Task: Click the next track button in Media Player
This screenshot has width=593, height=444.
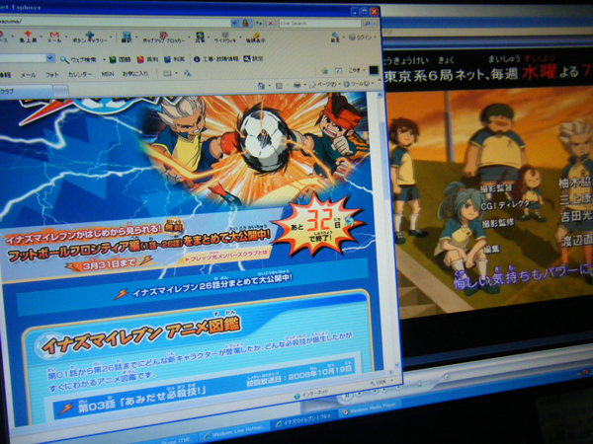Action: 384,390
